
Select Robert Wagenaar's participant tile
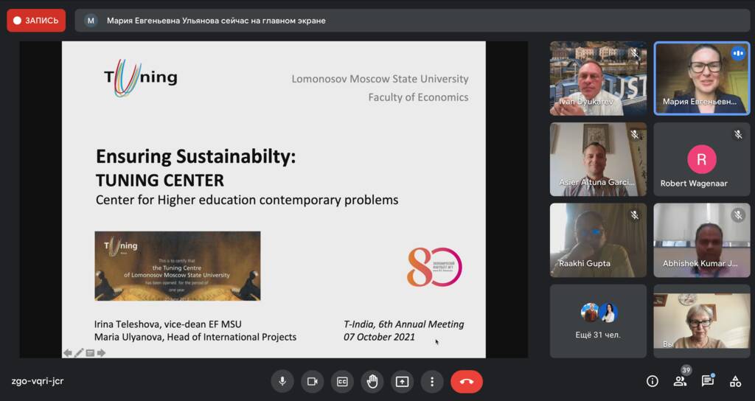[x=702, y=159]
